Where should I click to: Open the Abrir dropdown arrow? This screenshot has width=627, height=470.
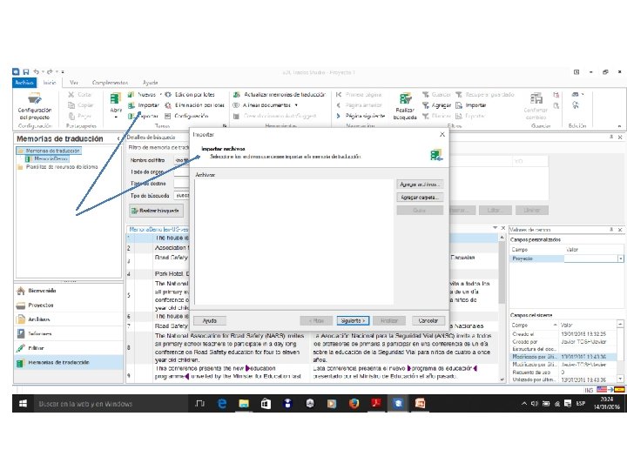point(116,117)
